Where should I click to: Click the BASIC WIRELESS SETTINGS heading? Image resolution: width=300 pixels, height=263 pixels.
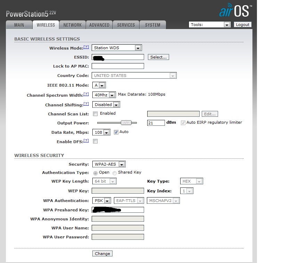[x=47, y=39]
